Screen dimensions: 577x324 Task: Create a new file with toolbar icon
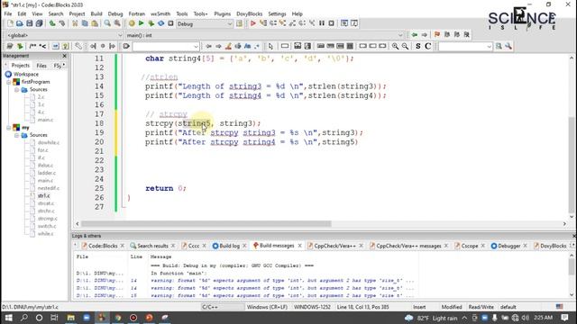pyautogui.click(x=10, y=23)
